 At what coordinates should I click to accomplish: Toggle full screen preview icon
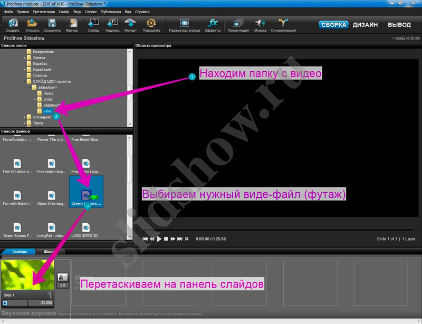click(187, 239)
